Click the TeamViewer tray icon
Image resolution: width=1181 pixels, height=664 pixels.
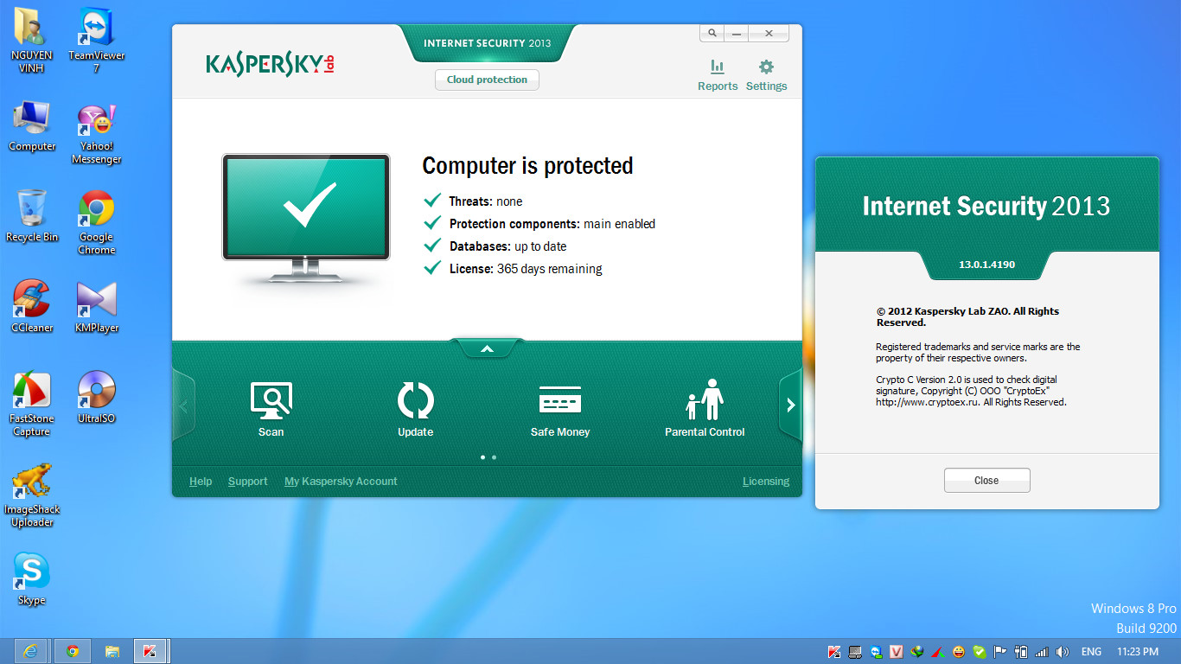pos(876,651)
